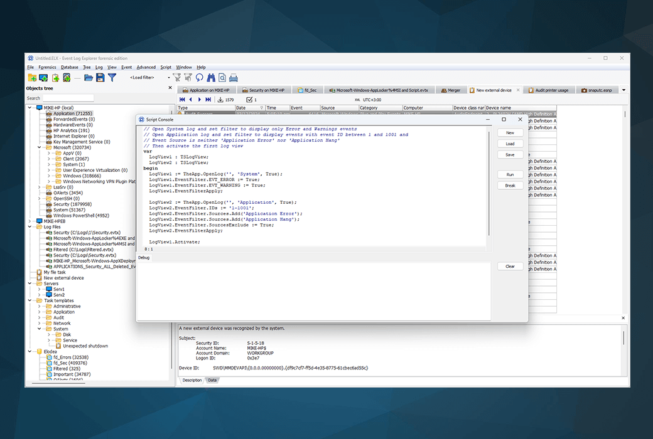
Task: Switch to the snaputc.esnp tab
Action: (x=597, y=90)
